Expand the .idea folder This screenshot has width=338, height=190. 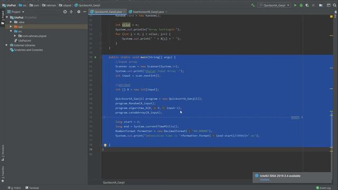tap(11, 22)
